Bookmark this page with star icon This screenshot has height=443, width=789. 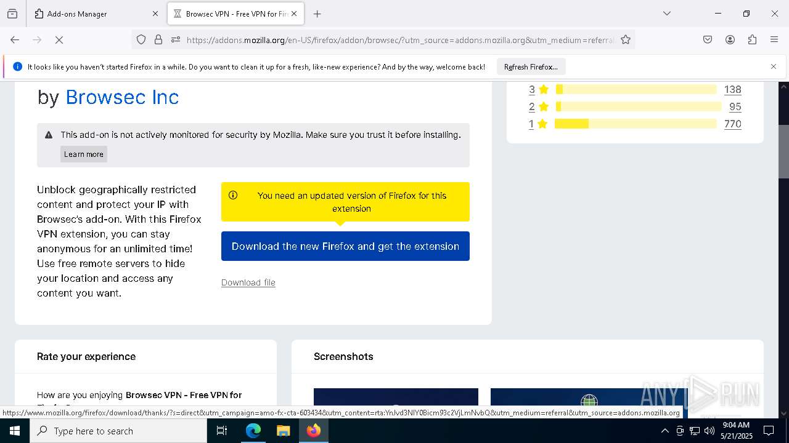coord(626,39)
